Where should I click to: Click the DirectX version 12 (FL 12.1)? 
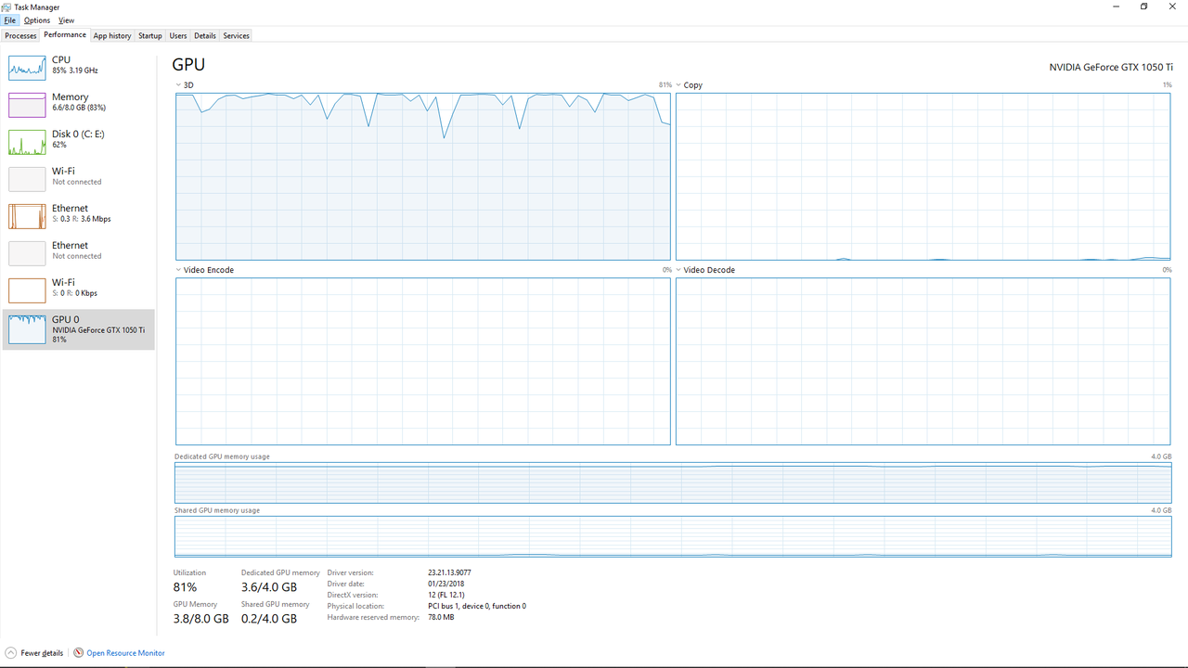(x=446, y=596)
